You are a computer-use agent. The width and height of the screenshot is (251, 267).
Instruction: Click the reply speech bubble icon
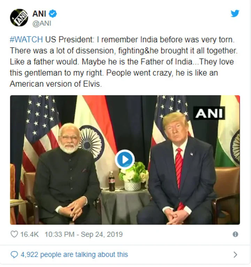pos(14,255)
